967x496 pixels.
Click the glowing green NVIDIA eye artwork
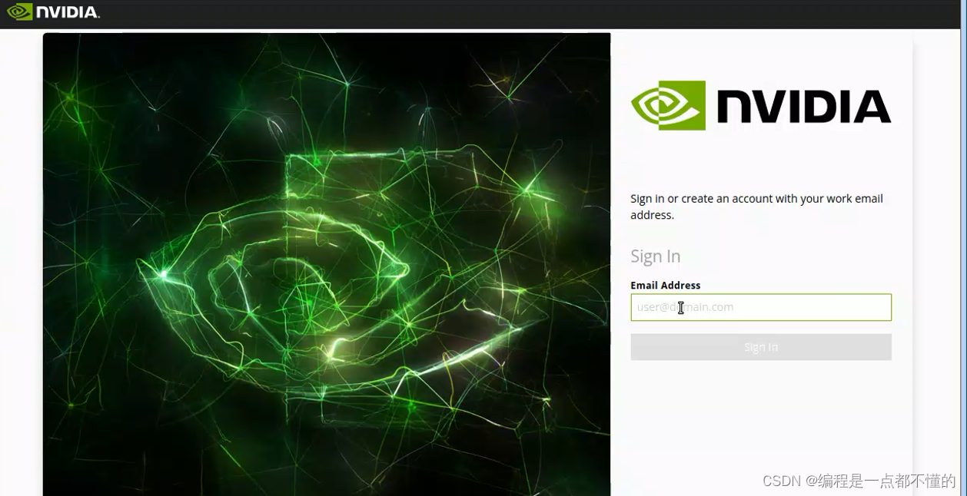pos(327,264)
